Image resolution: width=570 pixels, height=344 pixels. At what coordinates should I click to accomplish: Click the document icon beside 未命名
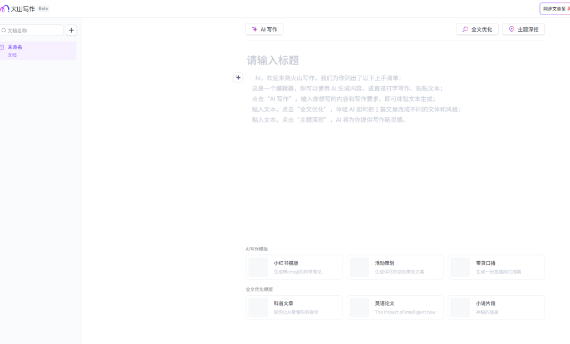2,47
